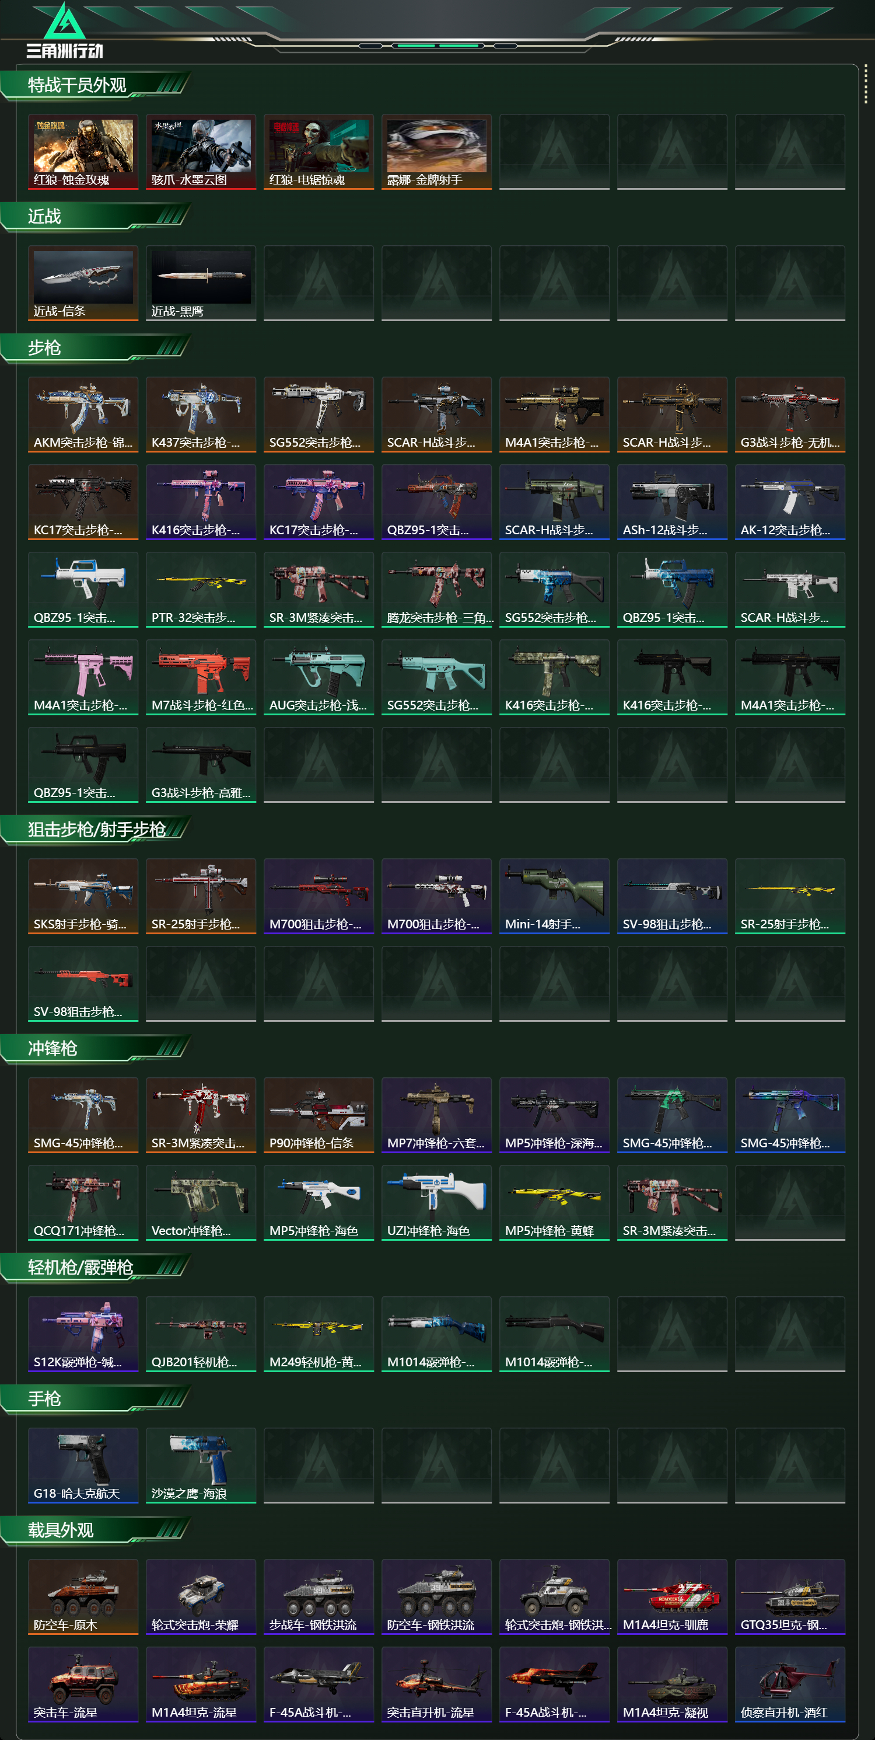Open the Mini-14射手 rifle item
Screen dimensions: 875x1740
[x=555, y=896]
